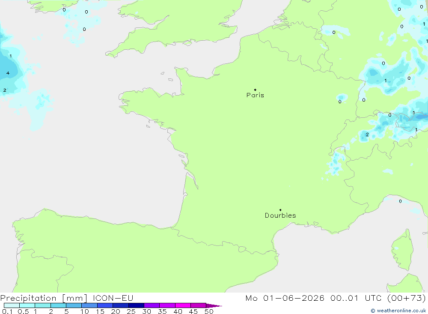428x314 pixels.
Task: Click the ICON-EU model label
Action: click(113, 298)
